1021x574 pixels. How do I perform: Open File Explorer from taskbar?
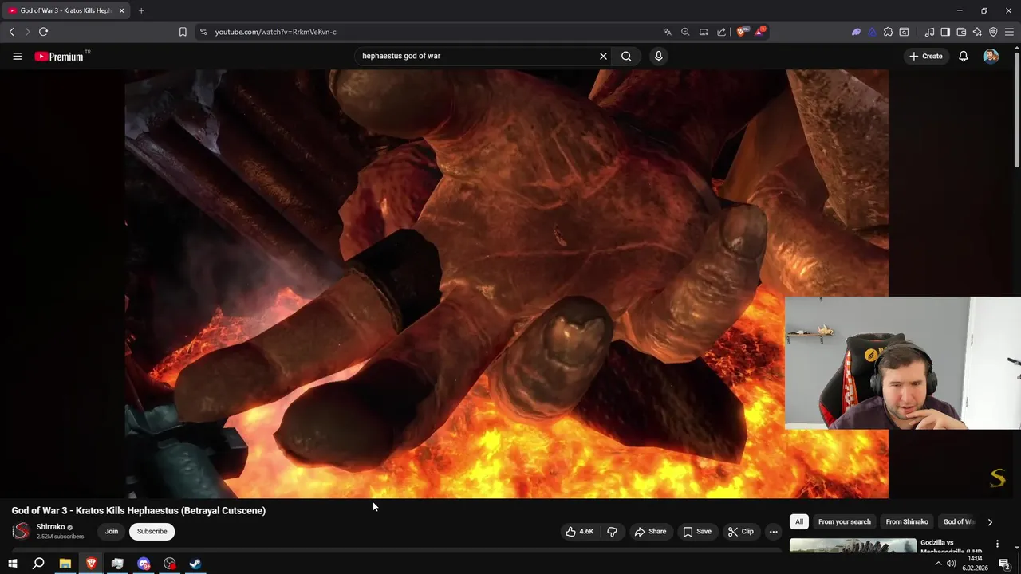click(x=65, y=564)
